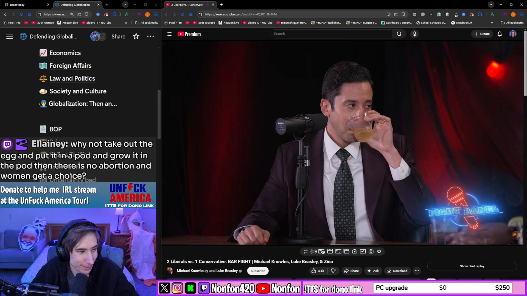The height and width of the screenshot is (296, 527).
Task: Click the YouTube search input field
Action: click(329, 34)
